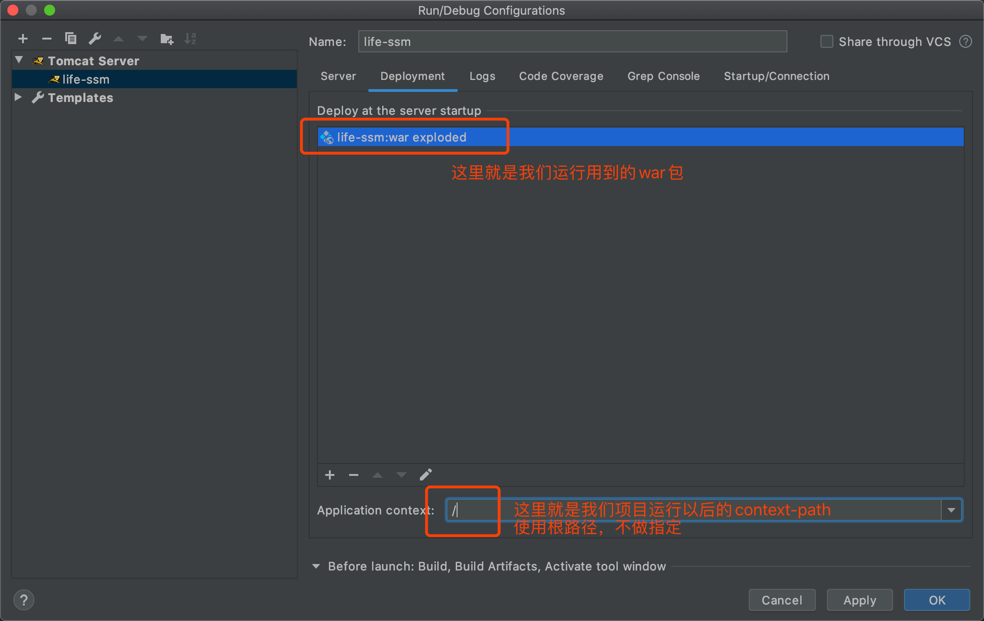This screenshot has height=621, width=984.
Task: Switch to the Server tab
Action: (x=338, y=76)
